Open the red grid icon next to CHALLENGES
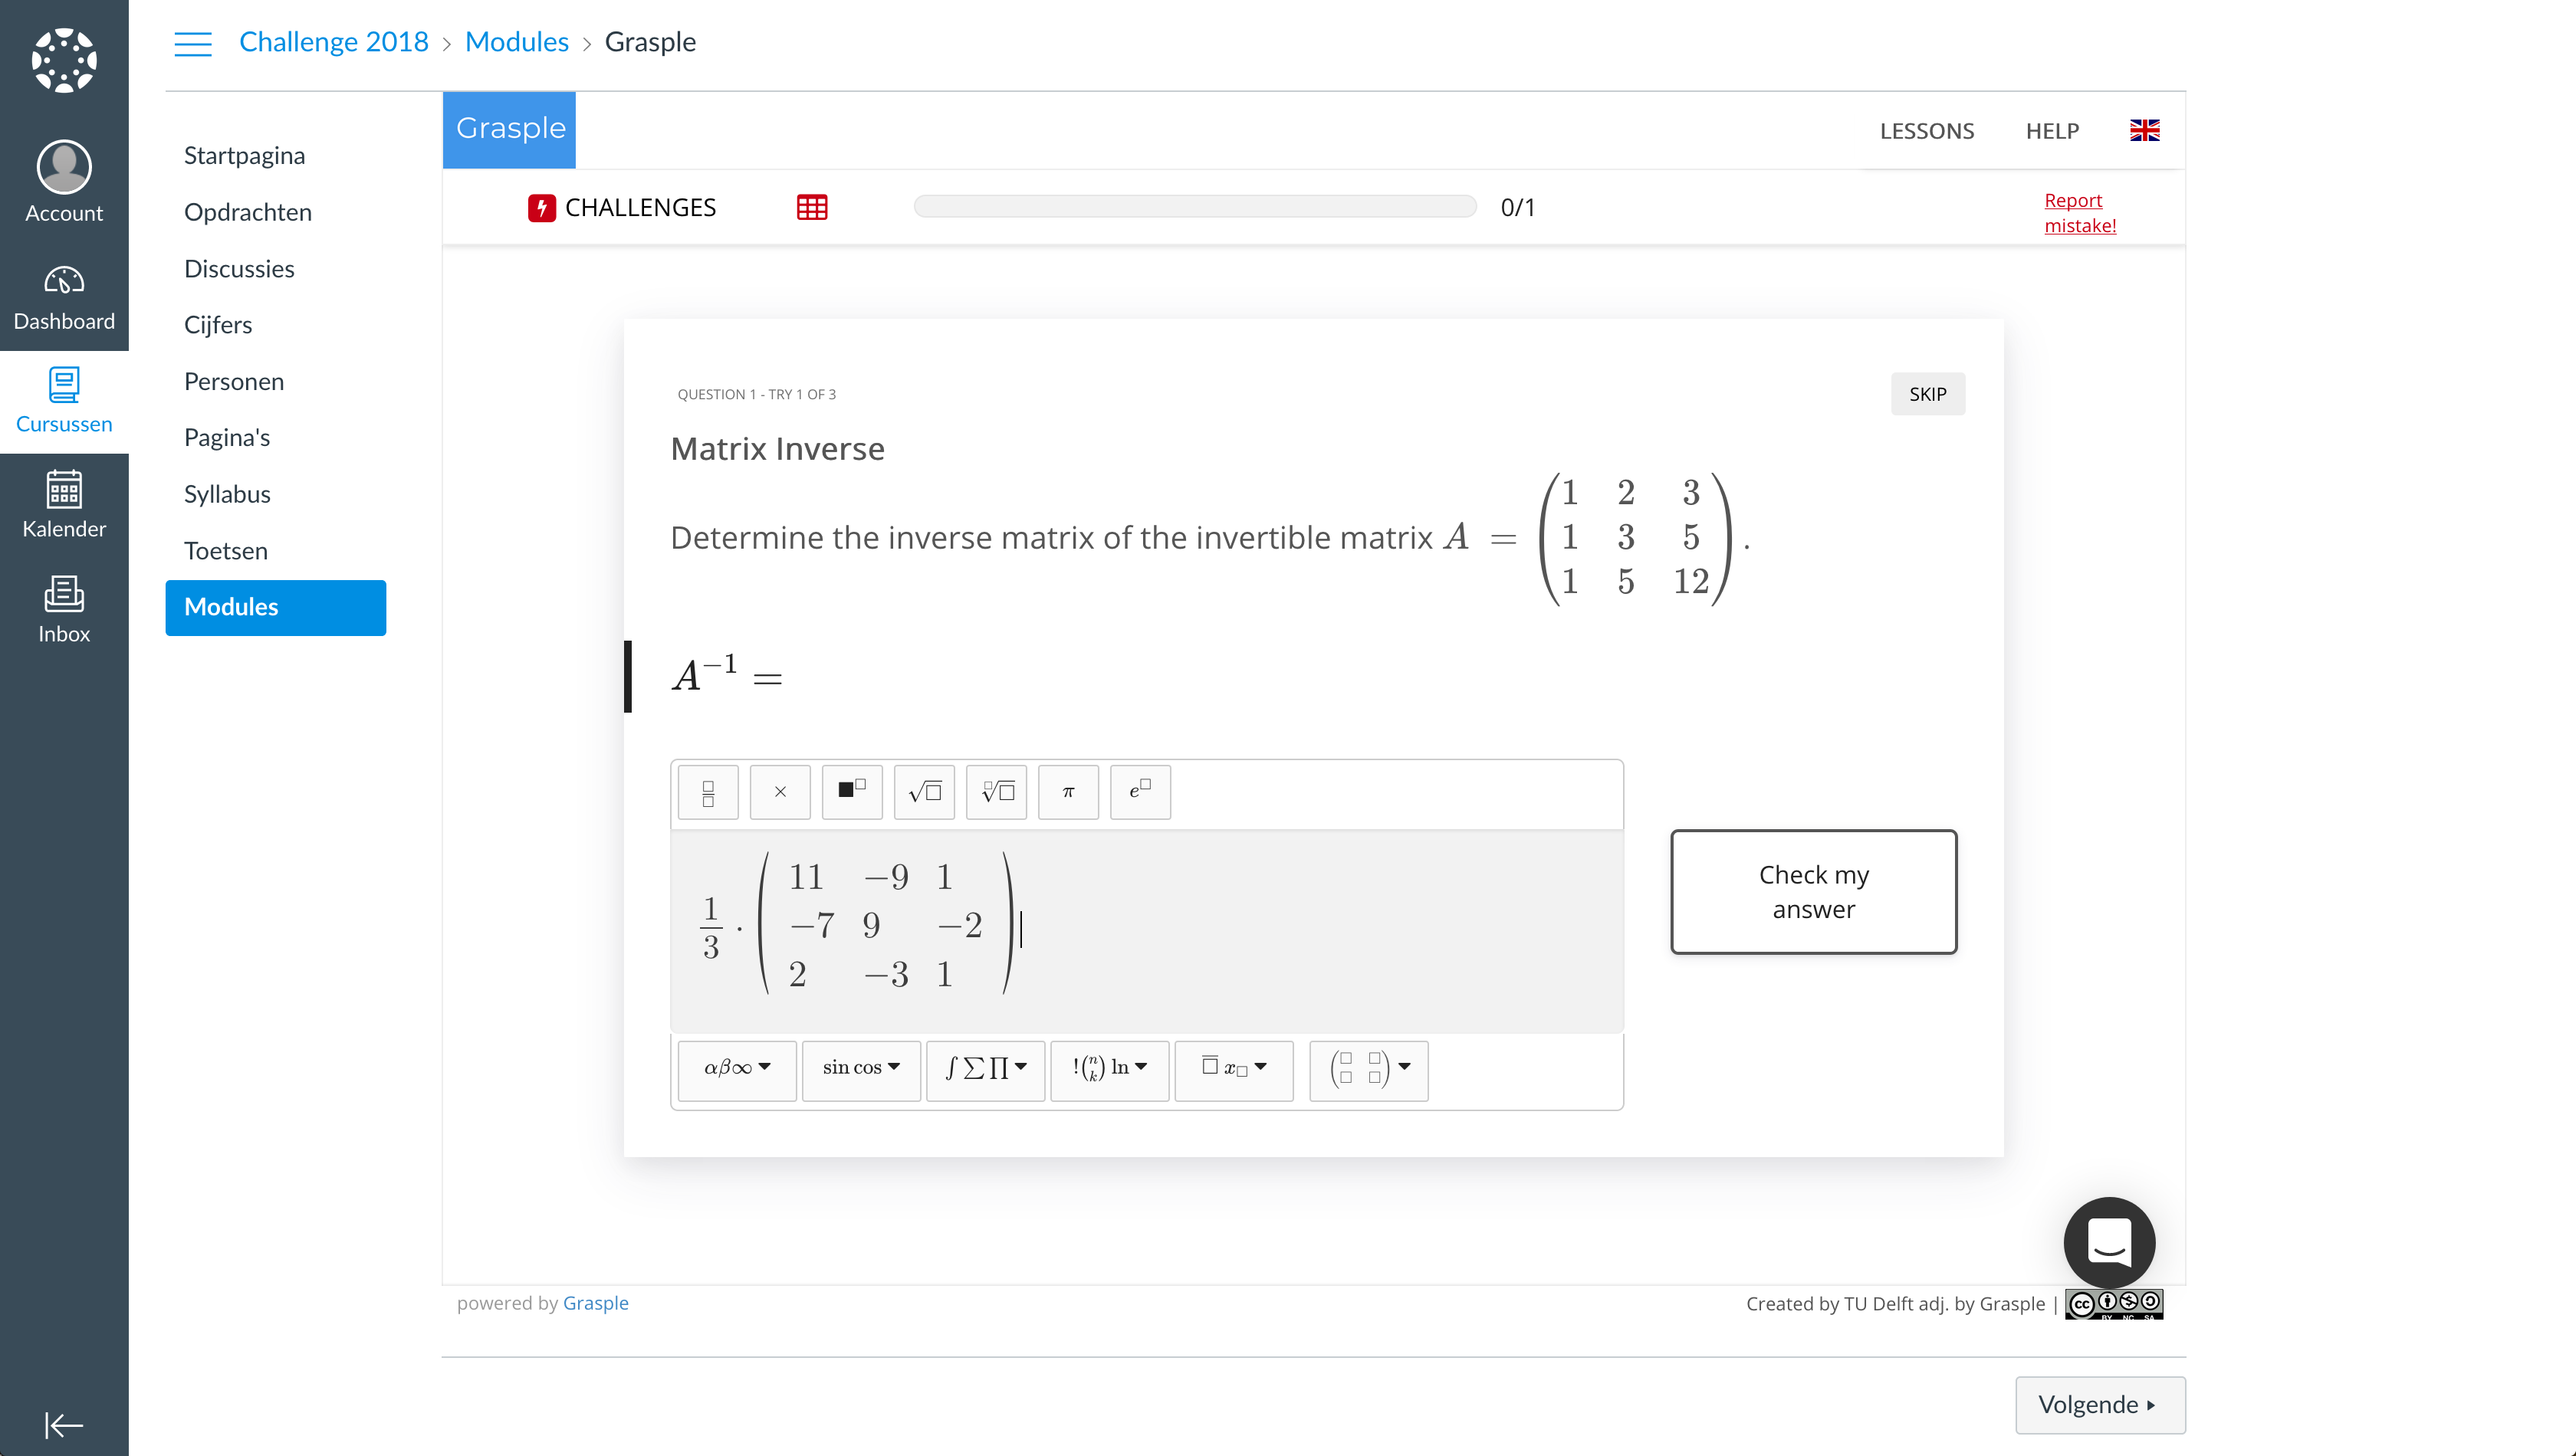 (811, 207)
